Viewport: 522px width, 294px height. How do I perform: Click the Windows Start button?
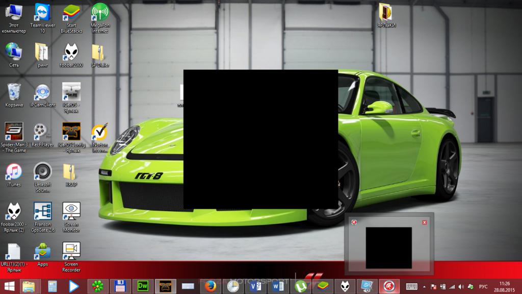click(9, 286)
